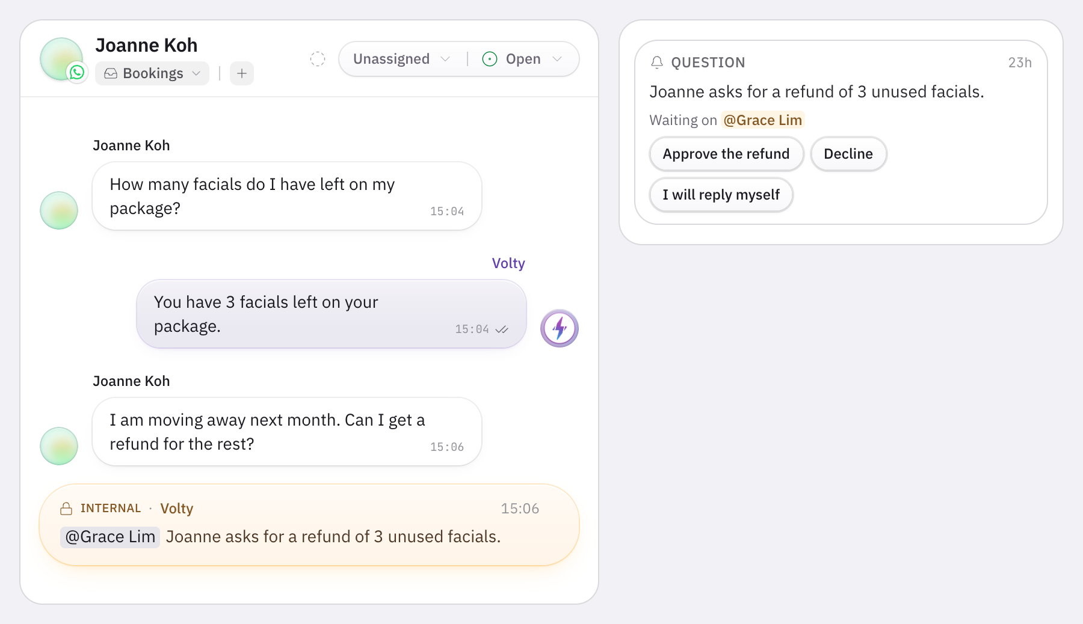The width and height of the screenshot is (1083, 624).
Task: Click Approve the refund button
Action: 726,154
